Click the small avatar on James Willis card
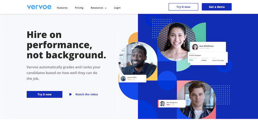258x123 pixels. 123,78
